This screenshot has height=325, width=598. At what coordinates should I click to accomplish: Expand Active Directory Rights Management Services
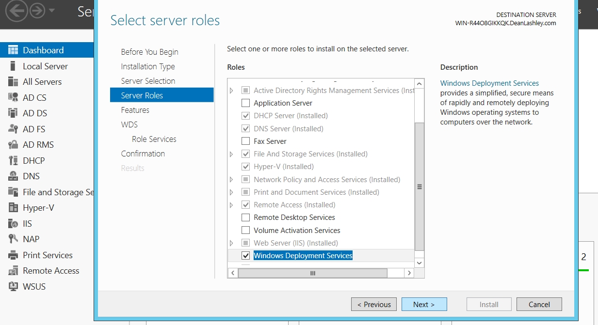pos(232,91)
